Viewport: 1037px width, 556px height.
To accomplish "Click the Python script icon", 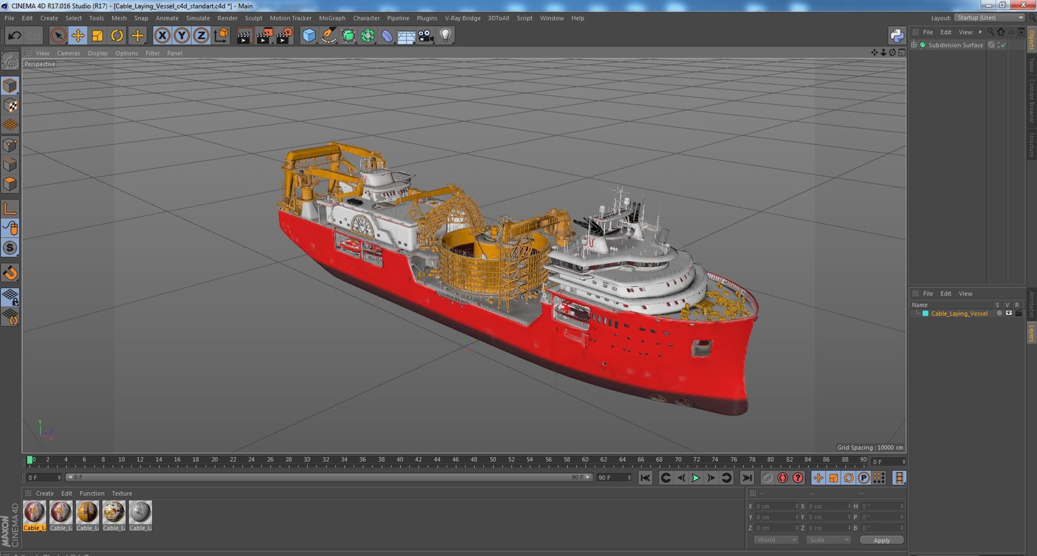I will point(897,36).
